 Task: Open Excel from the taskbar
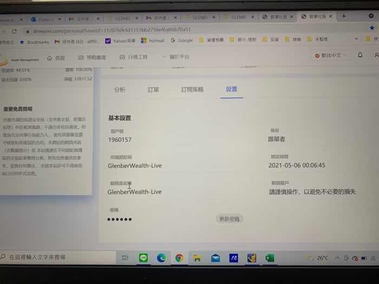[270, 258]
